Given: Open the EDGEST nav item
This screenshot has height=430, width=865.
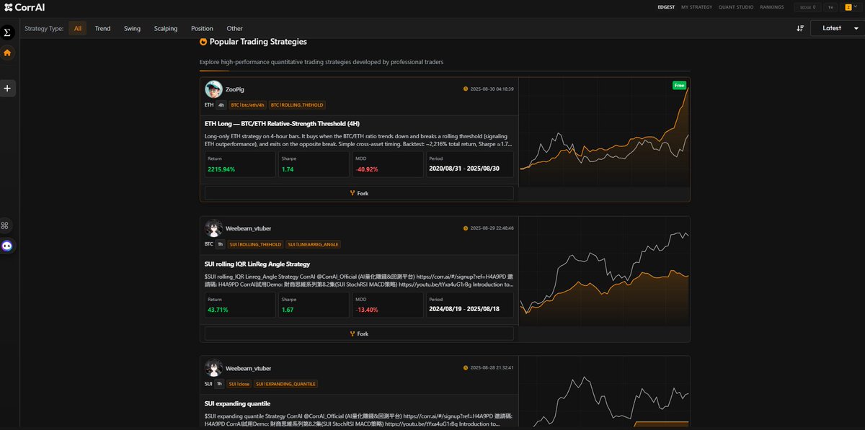Looking at the screenshot, I should tap(667, 7).
